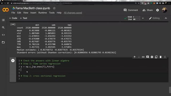Place cursor on empty code line 4

click(x=94, y=70)
